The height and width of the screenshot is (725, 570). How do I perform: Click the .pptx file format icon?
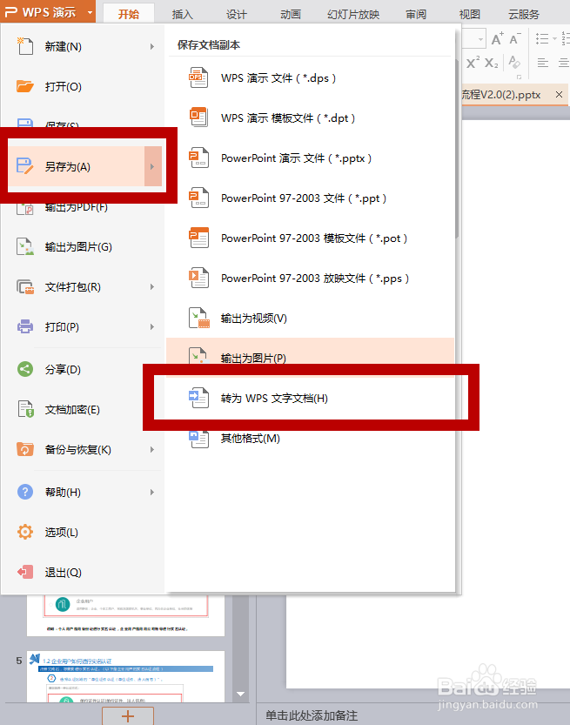pyautogui.click(x=198, y=158)
